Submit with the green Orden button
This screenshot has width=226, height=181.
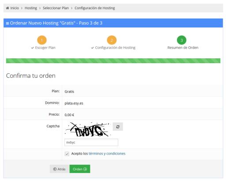pos(80,169)
